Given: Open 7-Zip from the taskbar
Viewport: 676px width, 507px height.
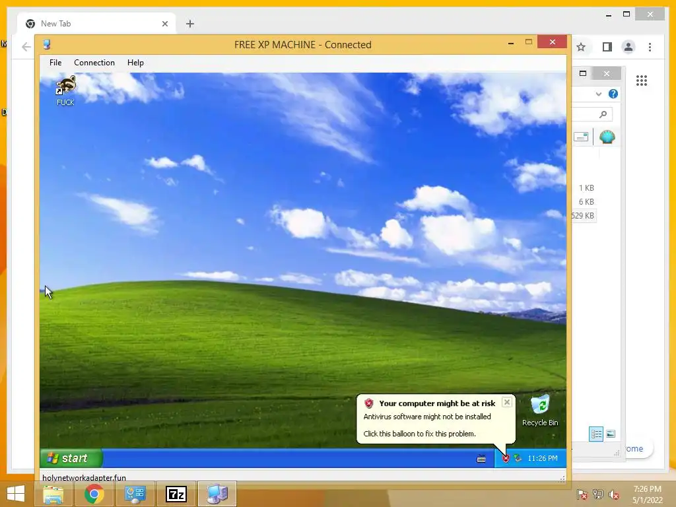Looking at the screenshot, I should point(176,494).
